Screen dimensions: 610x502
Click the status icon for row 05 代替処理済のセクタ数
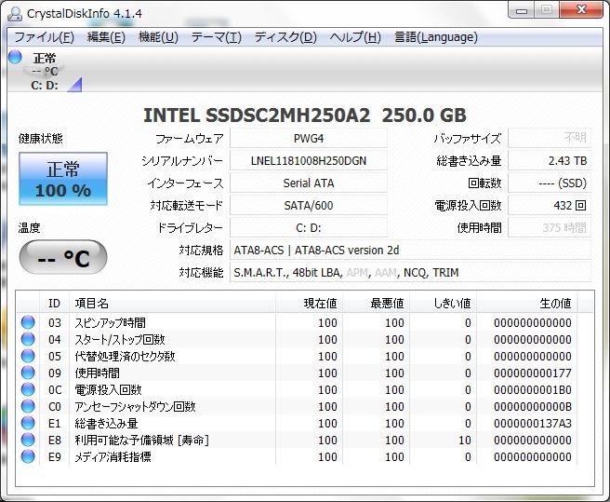click(28, 356)
